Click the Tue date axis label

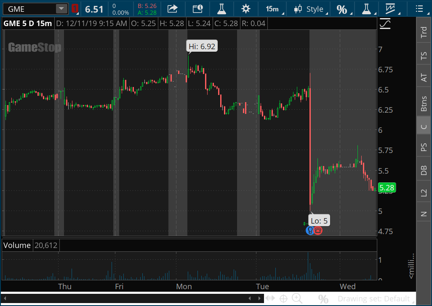coord(262,287)
